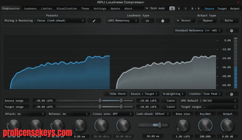The image size is (242, 140).
Task: Click the A › B copy button
Action: (x=195, y=8)
